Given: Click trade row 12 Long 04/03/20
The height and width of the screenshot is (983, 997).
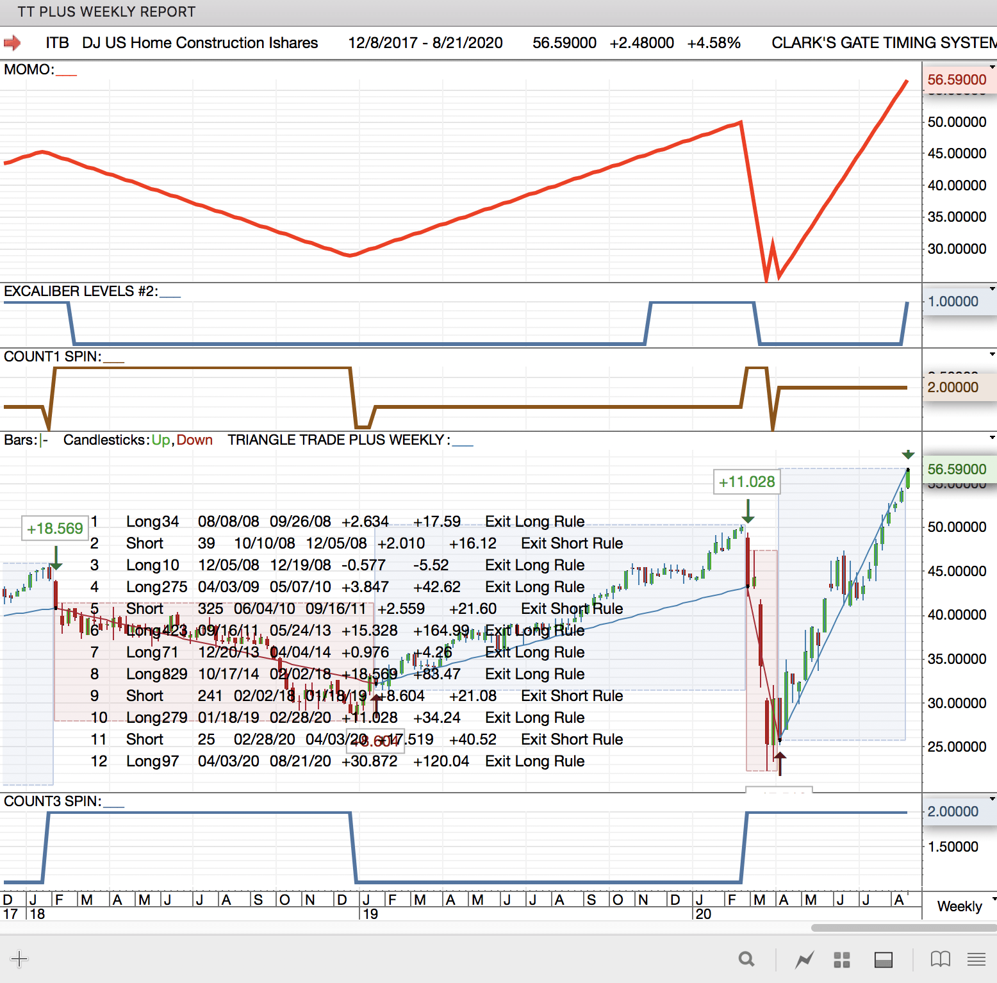Looking at the screenshot, I should (338, 761).
